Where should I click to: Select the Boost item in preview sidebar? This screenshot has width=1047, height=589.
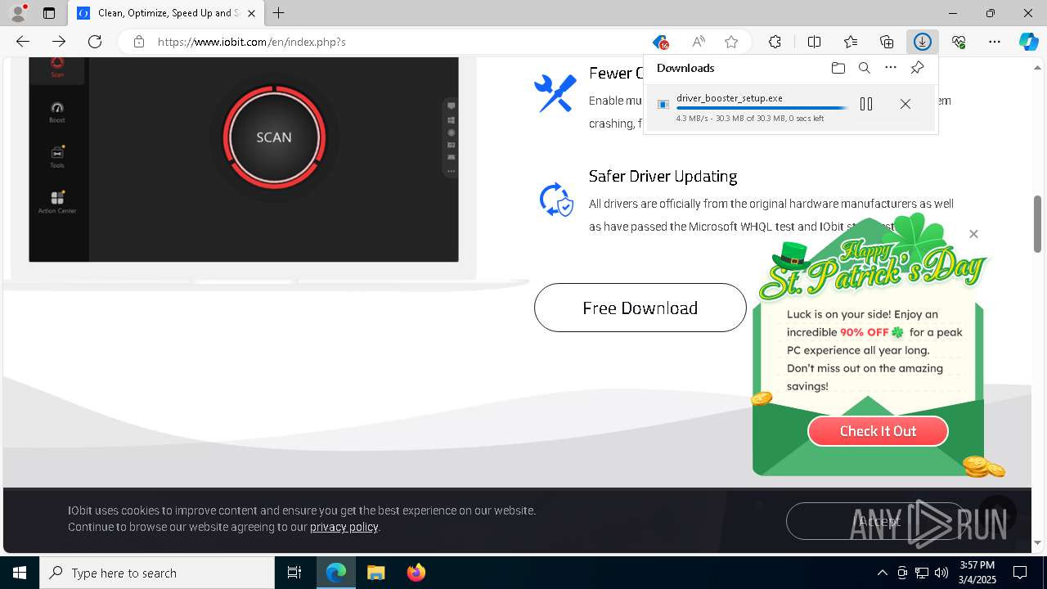(x=57, y=112)
